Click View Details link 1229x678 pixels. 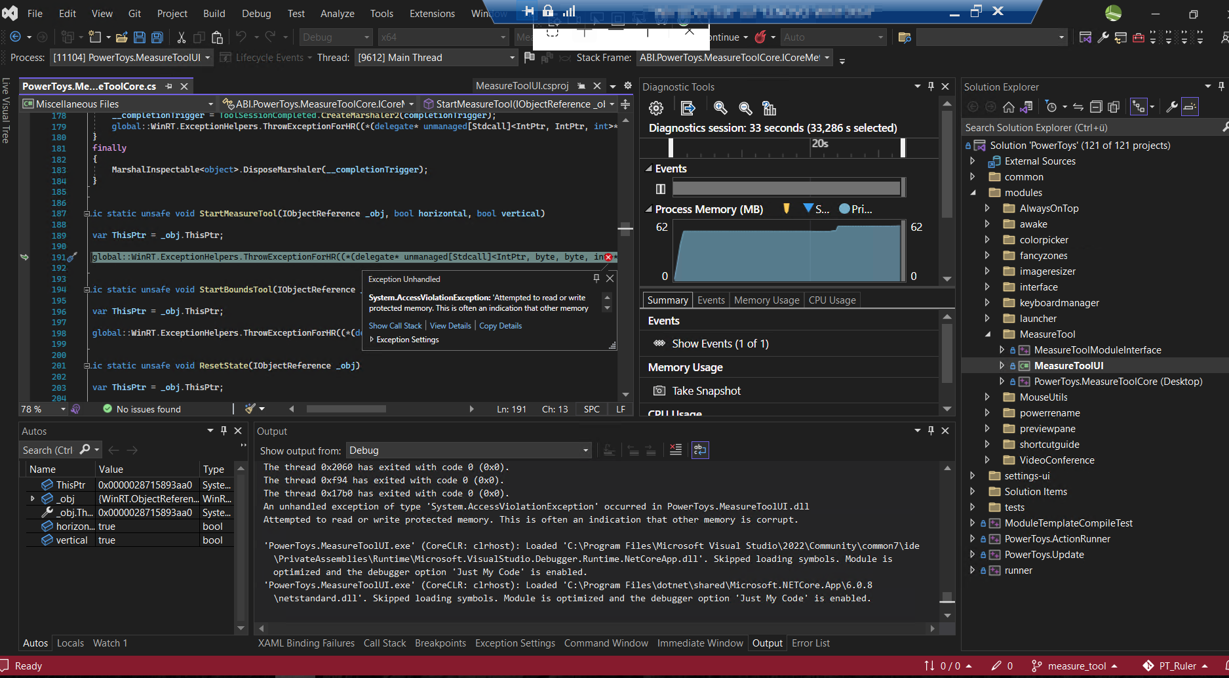pos(450,326)
